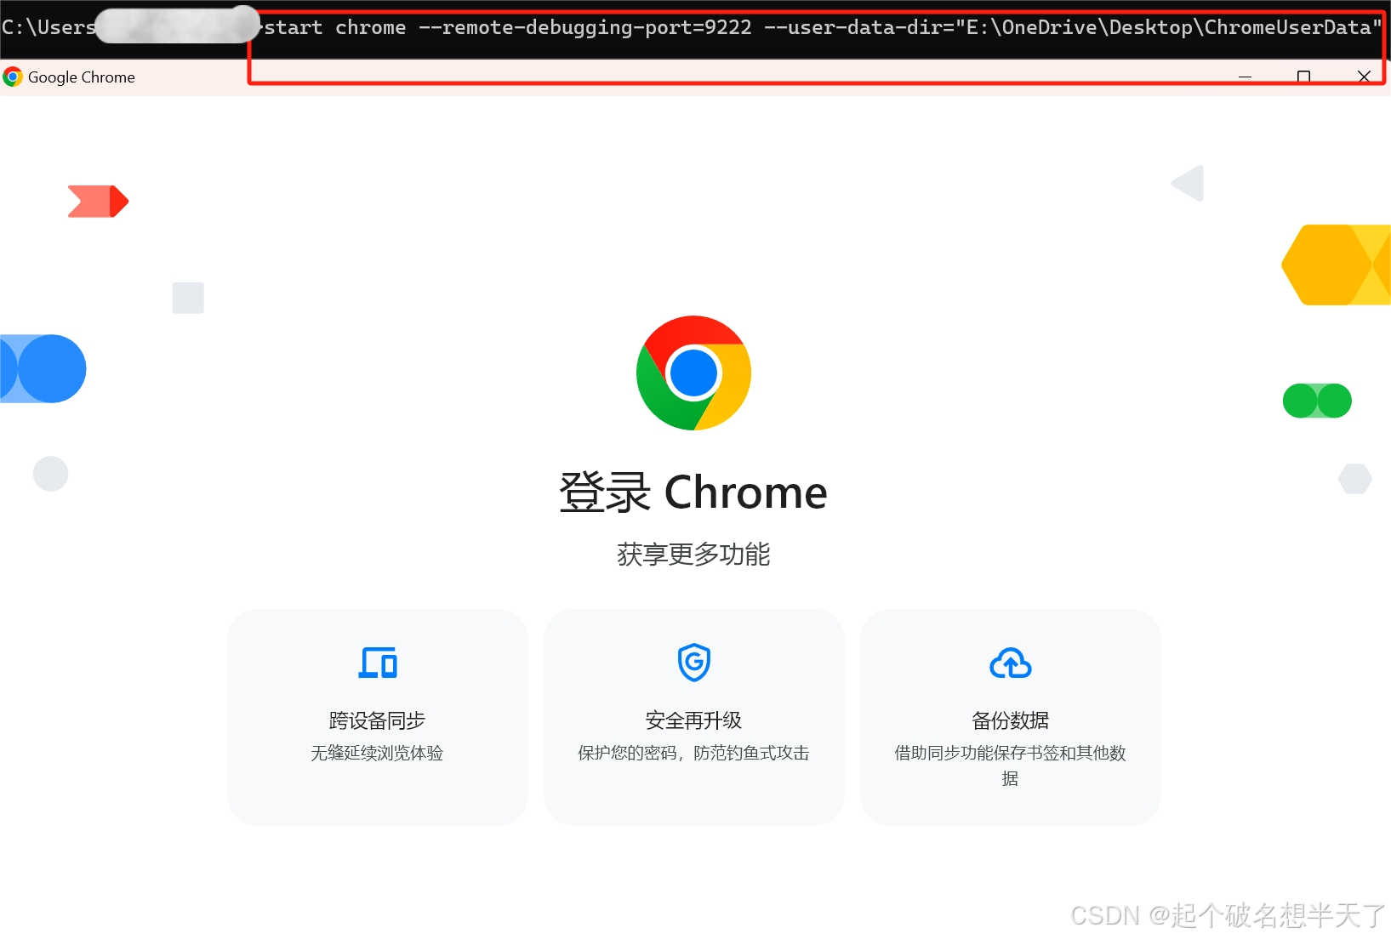Viewport: 1391px width, 939px height.
Task: Click the large Chrome logo
Action: 693,373
